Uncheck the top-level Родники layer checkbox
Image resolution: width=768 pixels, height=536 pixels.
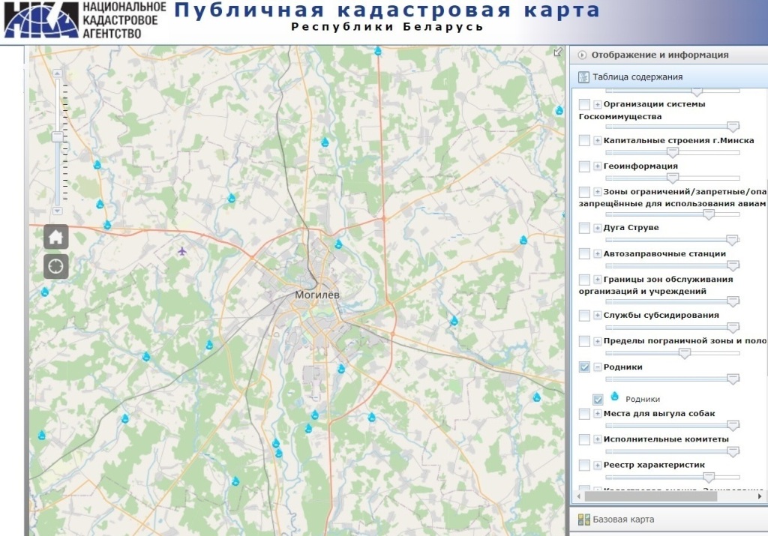[x=585, y=367]
